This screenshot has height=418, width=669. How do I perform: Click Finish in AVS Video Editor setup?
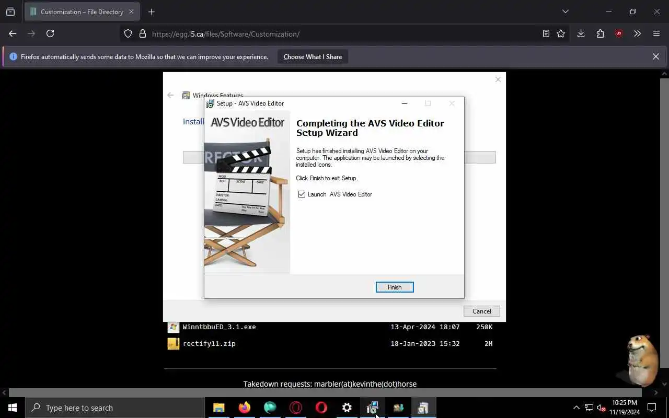(395, 287)
